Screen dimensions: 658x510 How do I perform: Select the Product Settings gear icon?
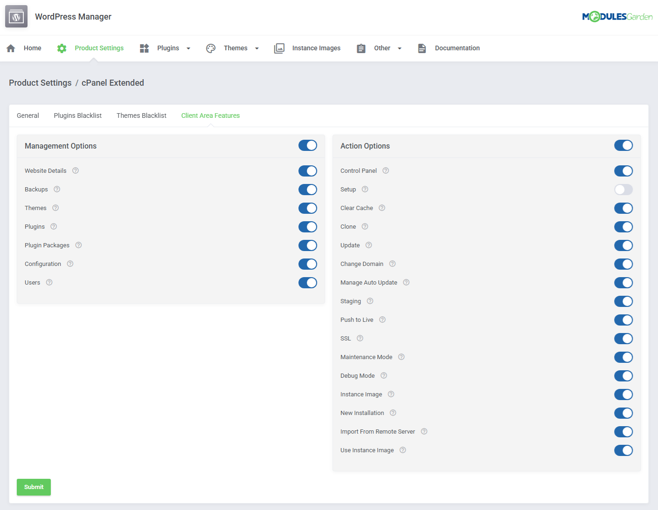[62, 48]
